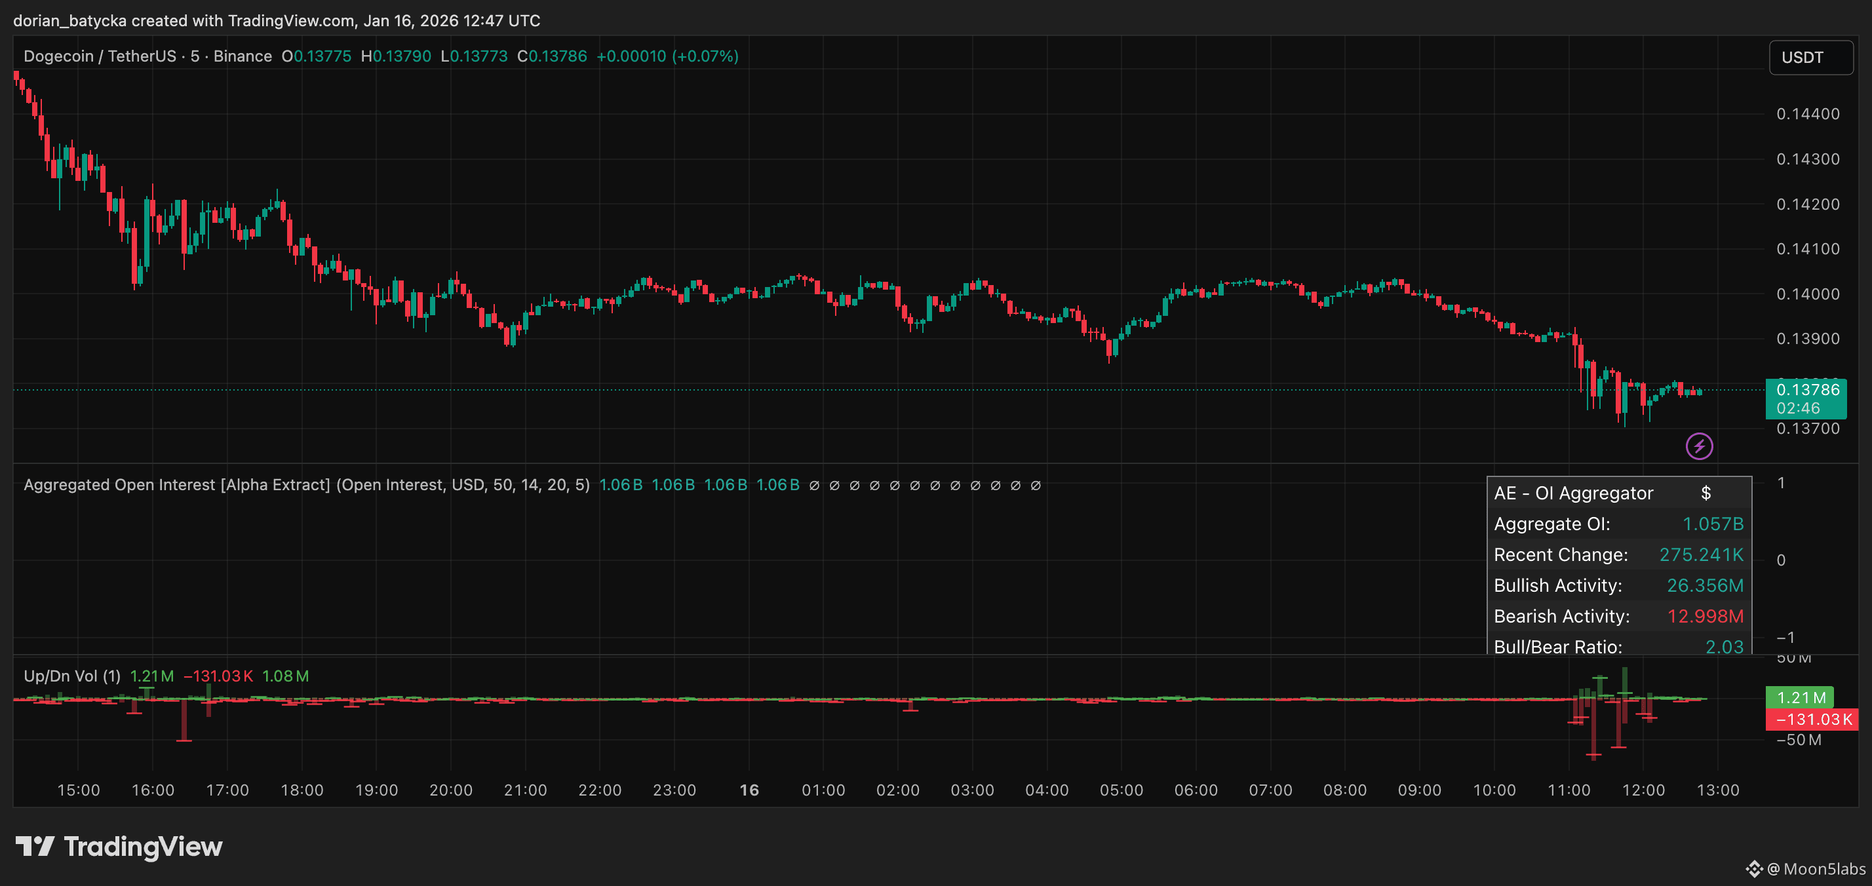The height and width of the screenshot is (886, 1872).
Task: Click the Up/Dn Vol (1) indicator title
Action: [x=72, y=676]
